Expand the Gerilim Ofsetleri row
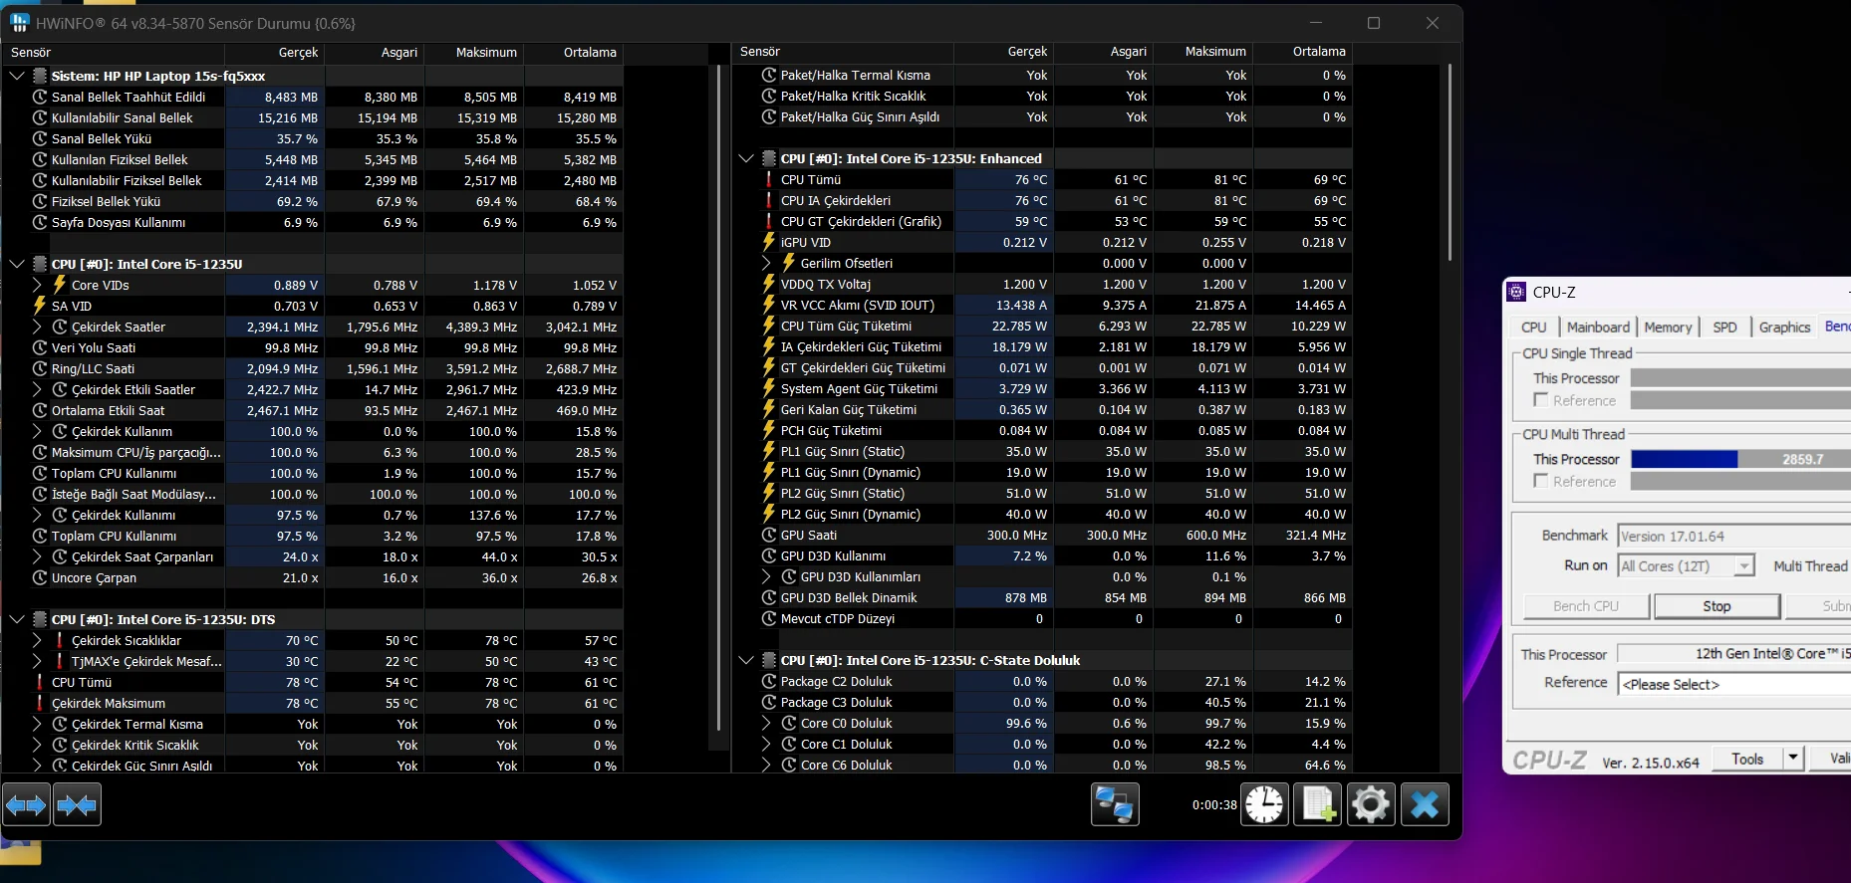Image resolution: width=1851 pixels, height=883 pixels. 766,263
